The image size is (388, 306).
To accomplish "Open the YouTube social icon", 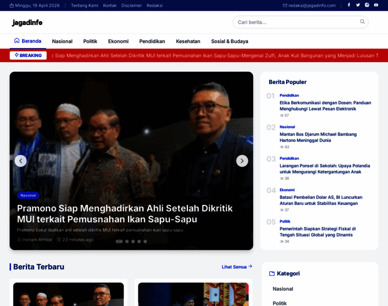I will (x=376, y=5).
